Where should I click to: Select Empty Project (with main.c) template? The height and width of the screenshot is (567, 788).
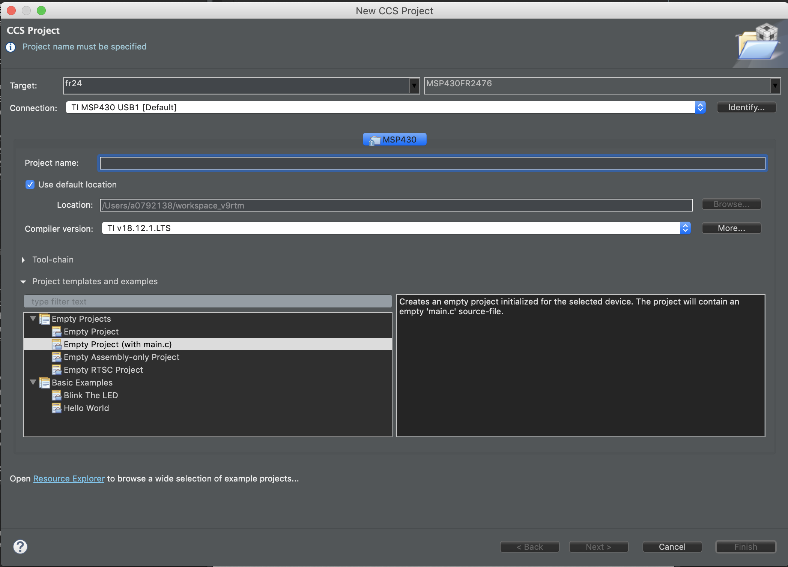coord(208,345)
